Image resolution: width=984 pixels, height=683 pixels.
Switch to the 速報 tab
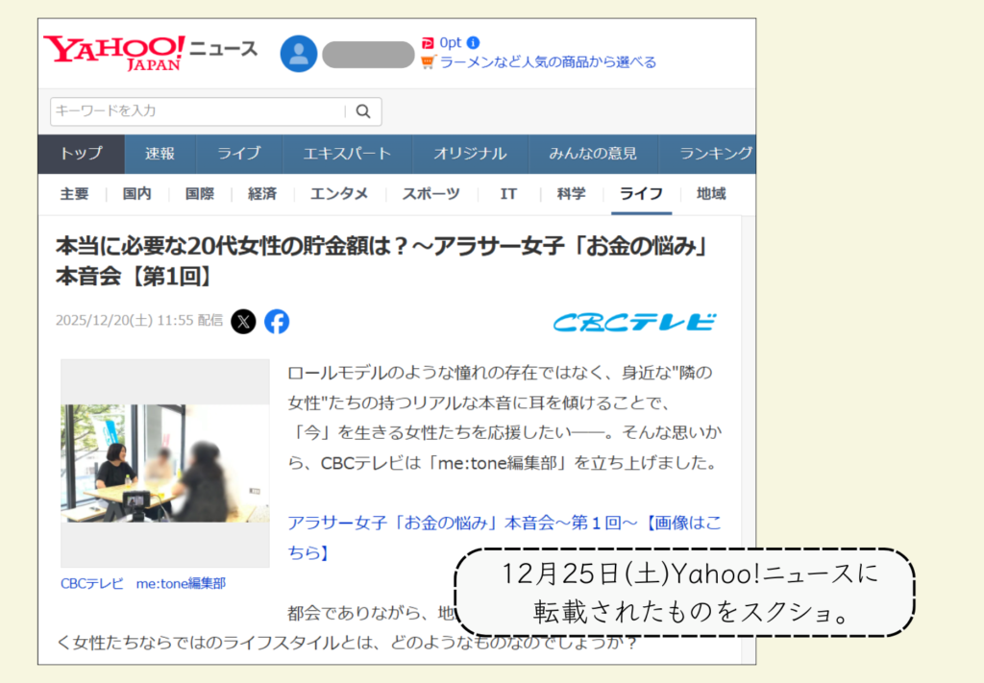(160, 154)
